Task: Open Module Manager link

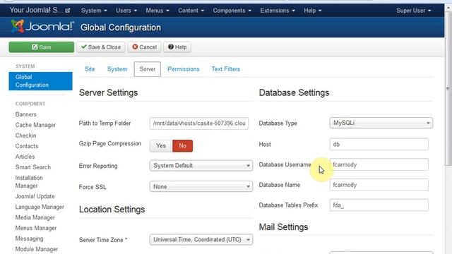Action: [x=36, y=249]
